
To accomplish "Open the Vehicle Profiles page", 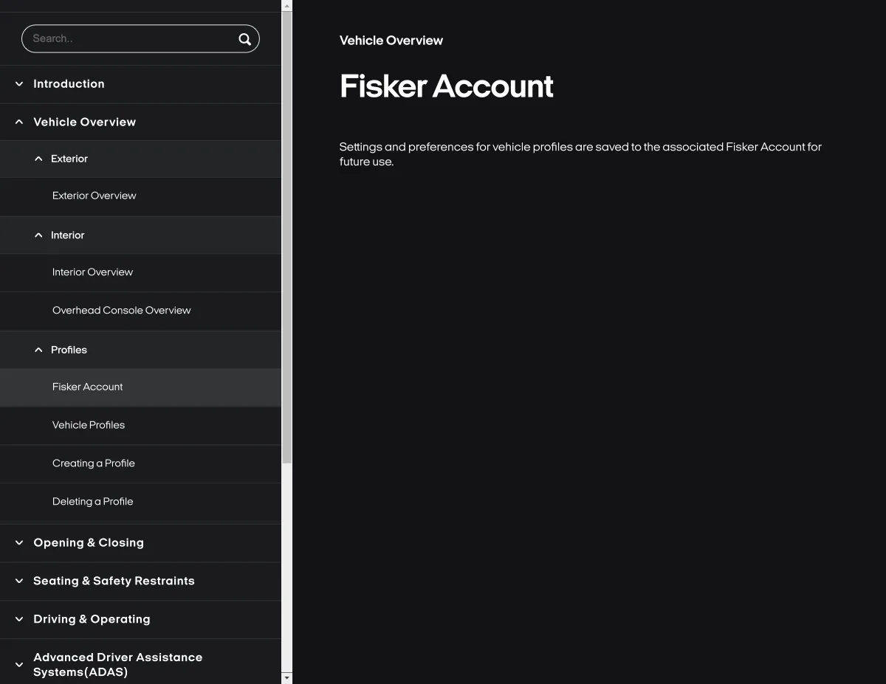I will point(88,425).
